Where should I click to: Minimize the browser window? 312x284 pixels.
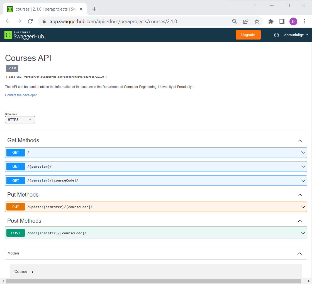[x=272, y=6]
